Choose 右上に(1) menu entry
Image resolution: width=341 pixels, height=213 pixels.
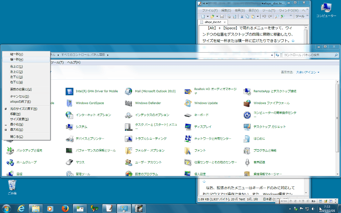[26, 67]
